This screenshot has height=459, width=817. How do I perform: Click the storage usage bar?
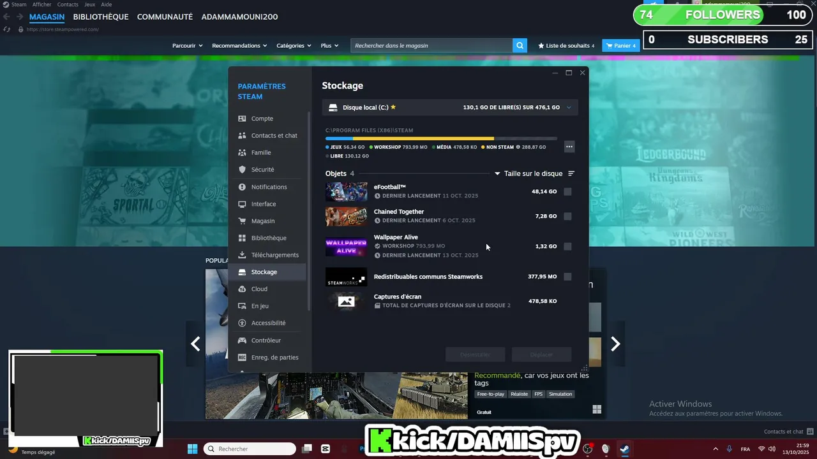coord(441,138)
